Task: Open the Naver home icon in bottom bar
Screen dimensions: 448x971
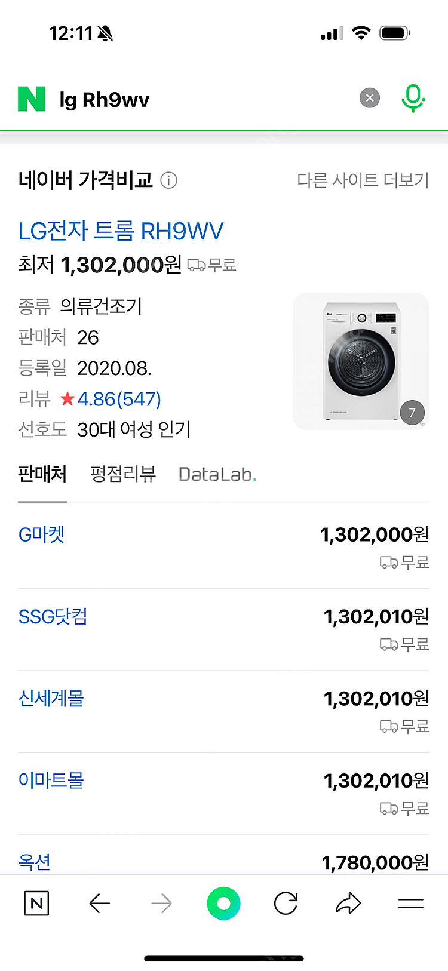Action: click(x=36, y=904)
